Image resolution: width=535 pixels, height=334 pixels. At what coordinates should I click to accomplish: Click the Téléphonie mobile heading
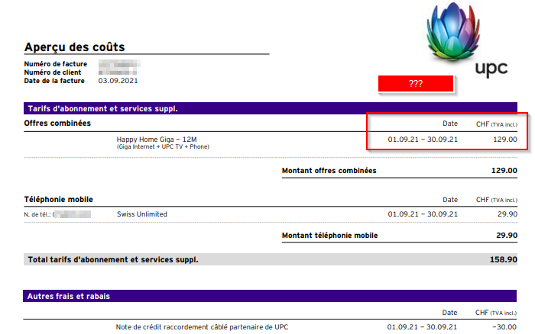coord(59,199)
